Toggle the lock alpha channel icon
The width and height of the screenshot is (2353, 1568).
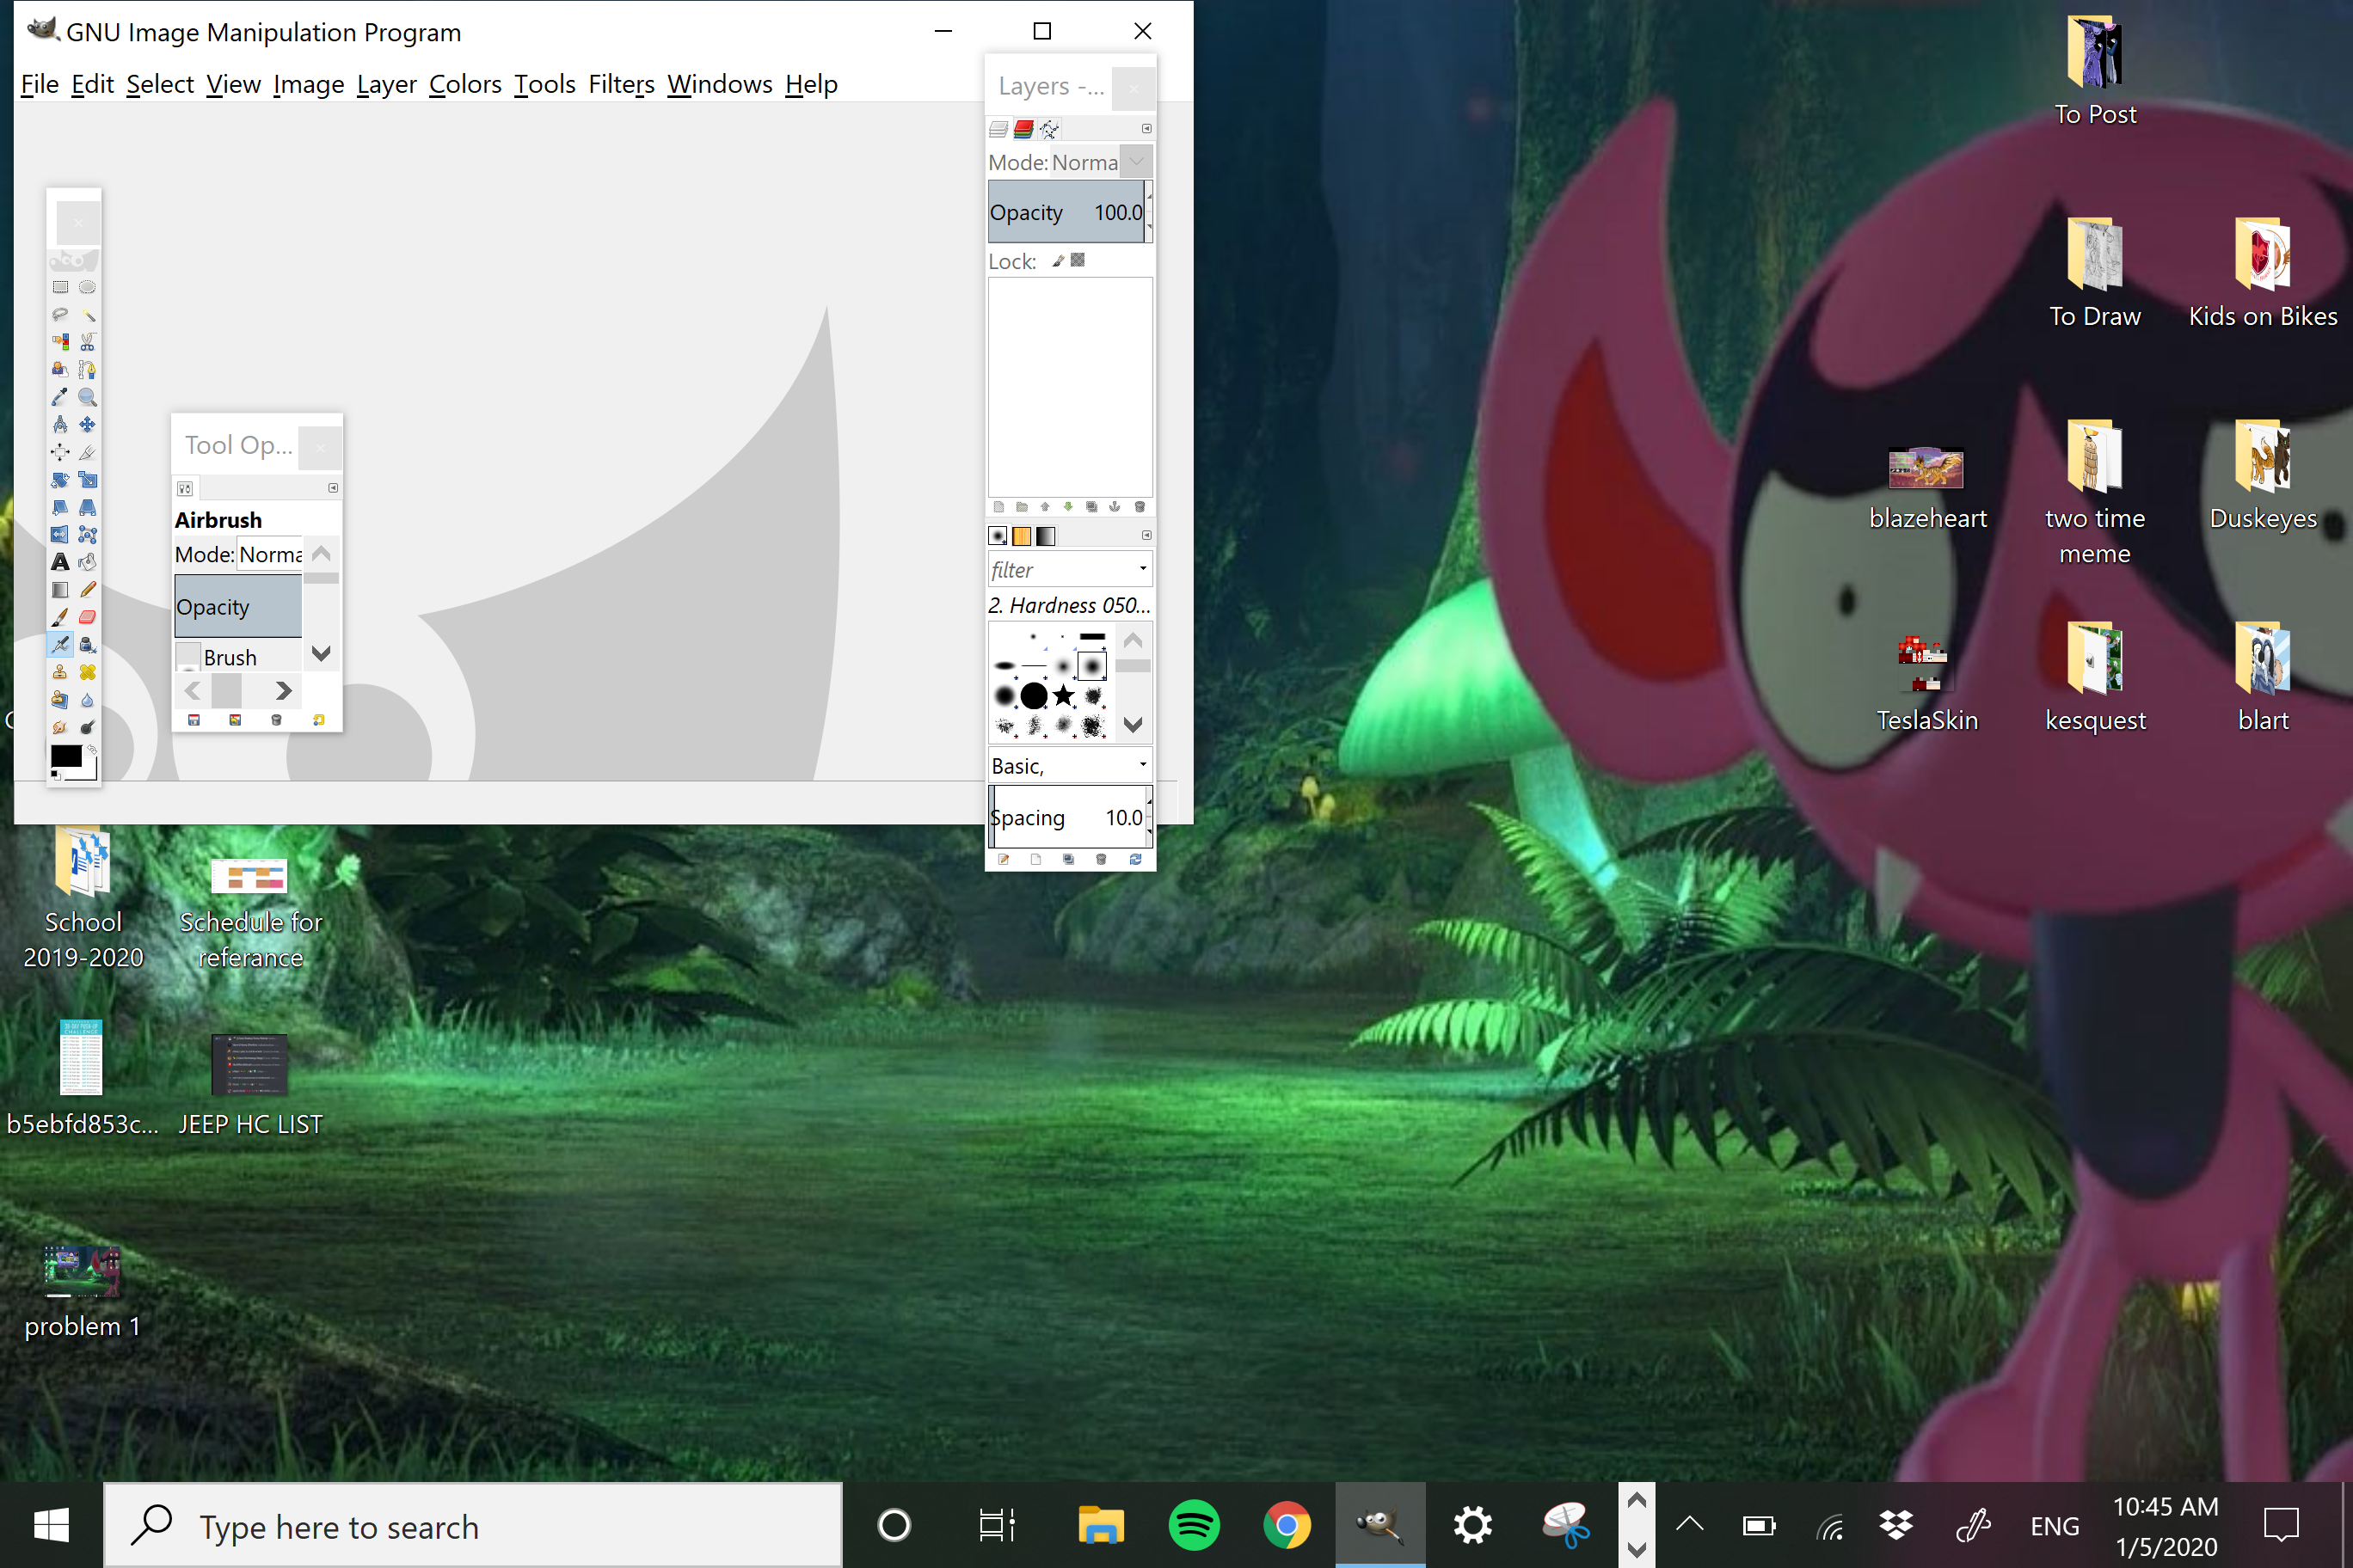click(x=1078, y=261)
